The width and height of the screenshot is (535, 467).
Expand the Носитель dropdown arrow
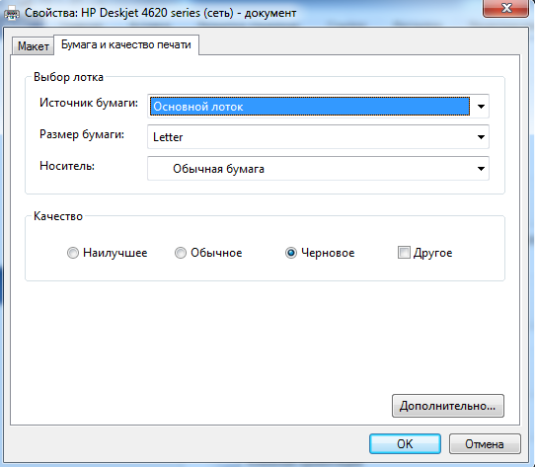coord(481,169)
